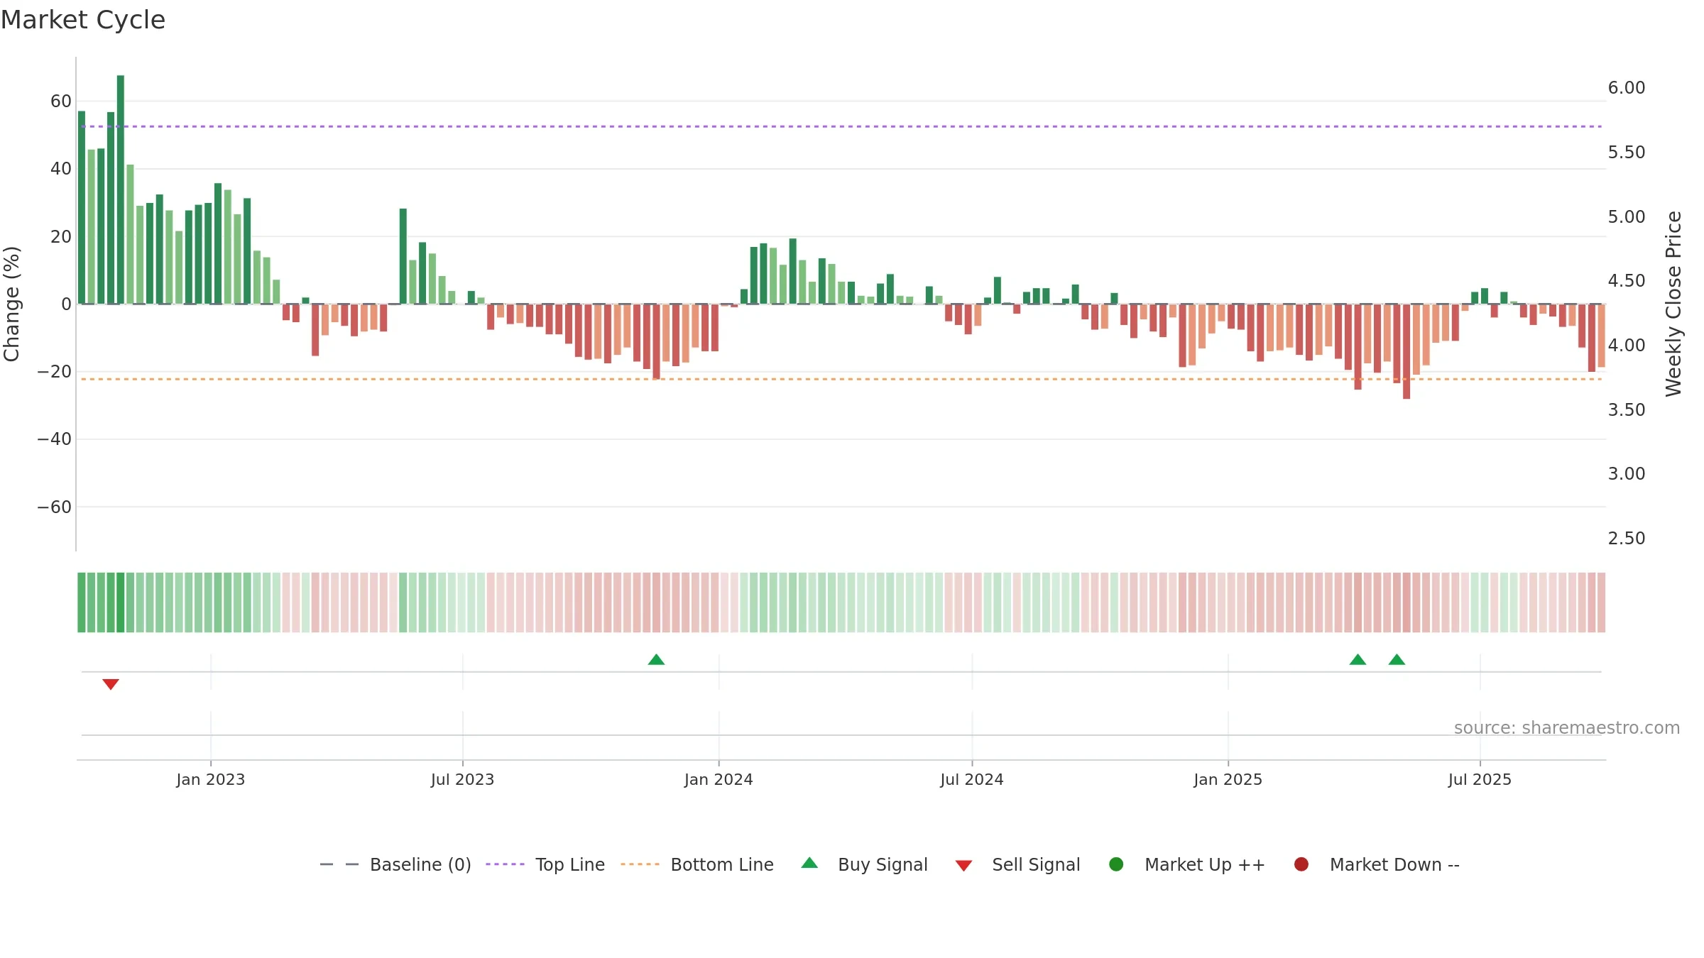
Task: Toggle Sell Signal in the legend
Action: [1017, 864]
